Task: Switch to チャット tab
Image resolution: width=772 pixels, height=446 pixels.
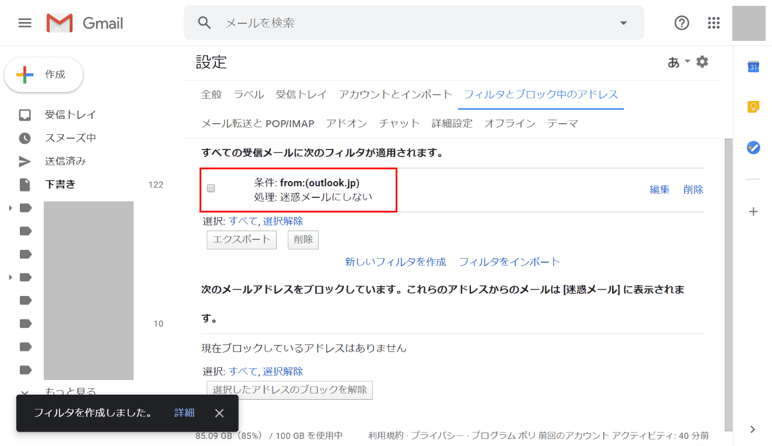Action: coord(400,123)
